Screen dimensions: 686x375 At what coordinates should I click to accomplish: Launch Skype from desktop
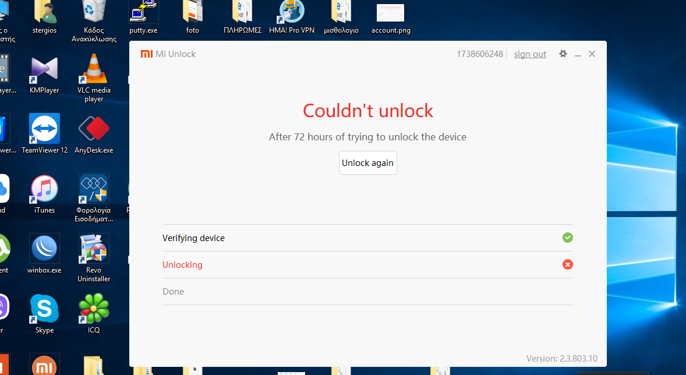44,309
